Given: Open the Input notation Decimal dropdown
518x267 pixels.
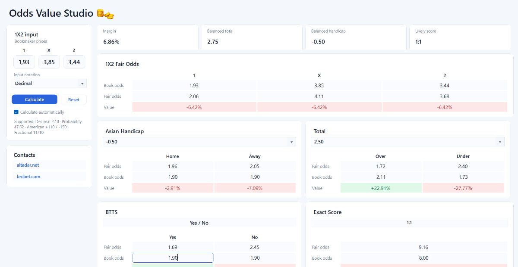Looking at the screenshot, I should [49, 84].
